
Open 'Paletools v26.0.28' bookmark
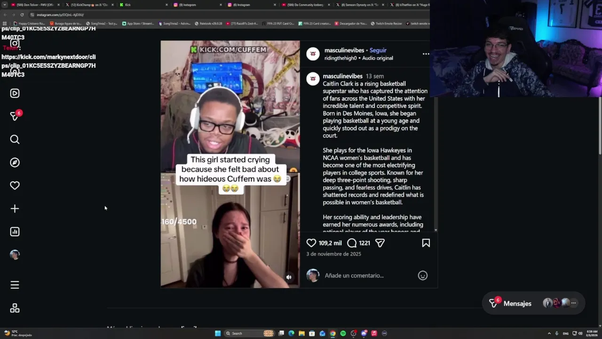pos(208,24)
